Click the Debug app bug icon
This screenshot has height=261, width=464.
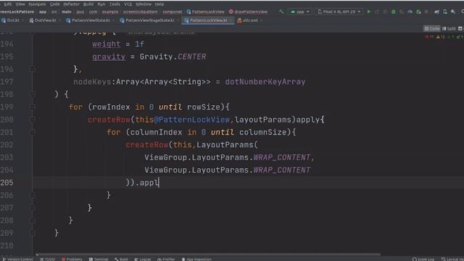pyautogui.click(x=393, y=12)
